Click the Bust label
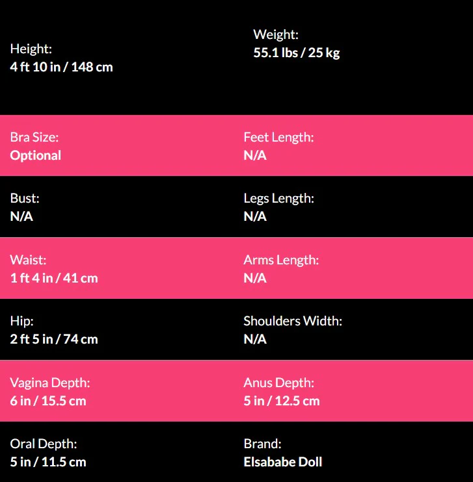 (x=25, y=198)
